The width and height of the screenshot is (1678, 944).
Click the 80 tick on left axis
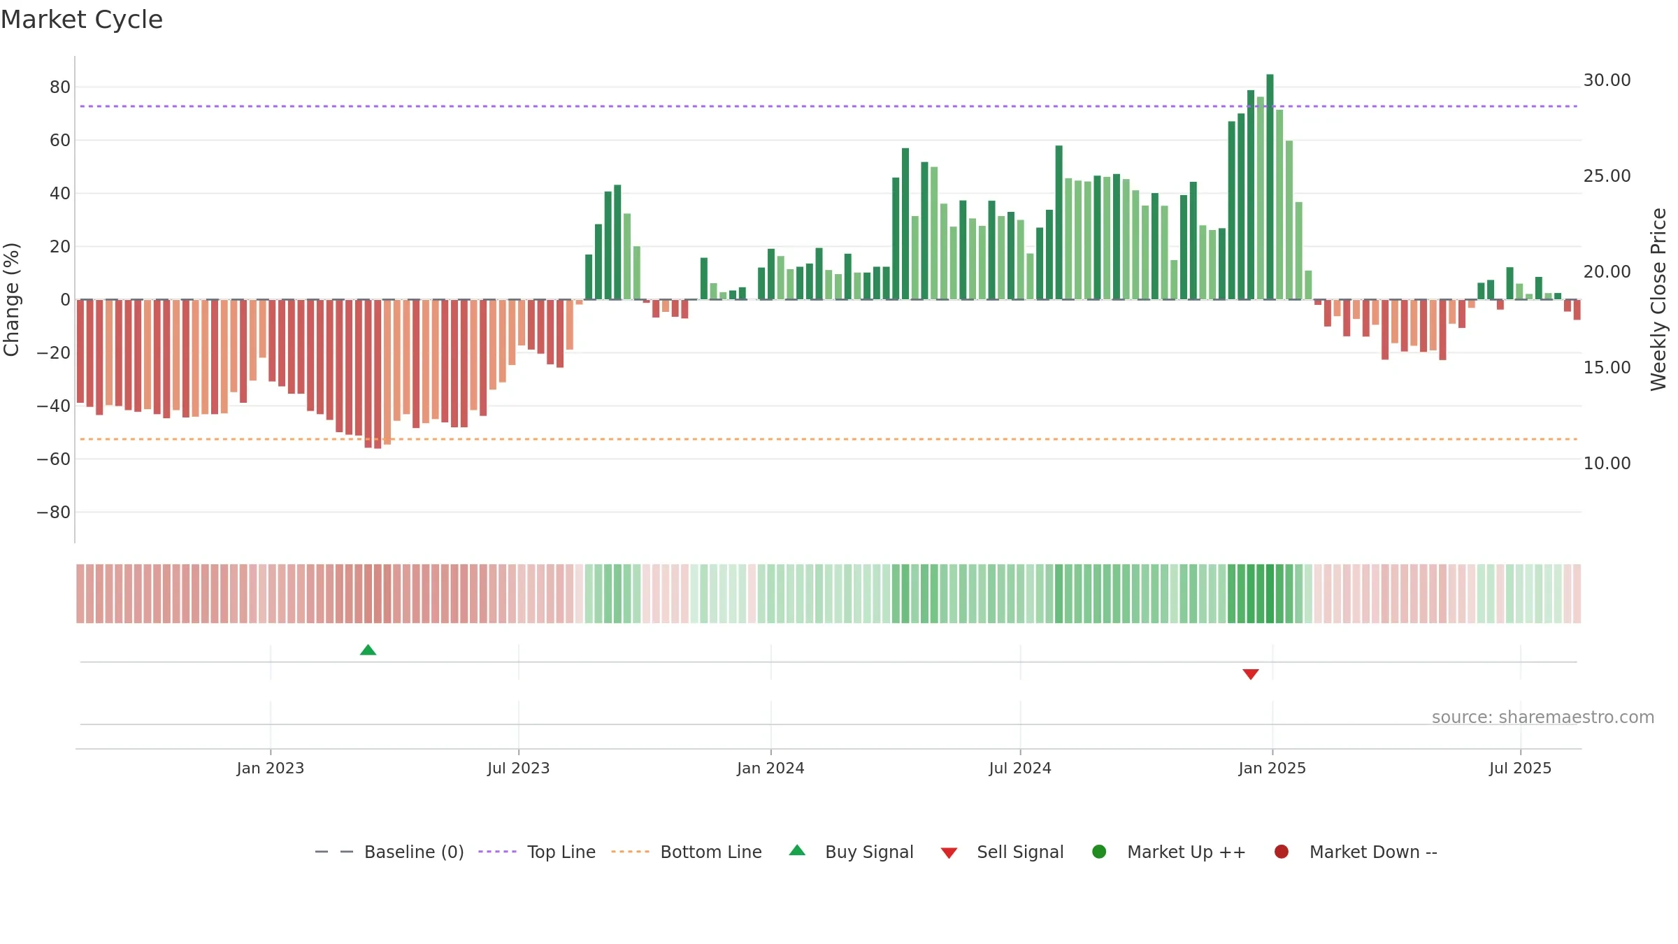pyautogui.click(x=60, y=87)
